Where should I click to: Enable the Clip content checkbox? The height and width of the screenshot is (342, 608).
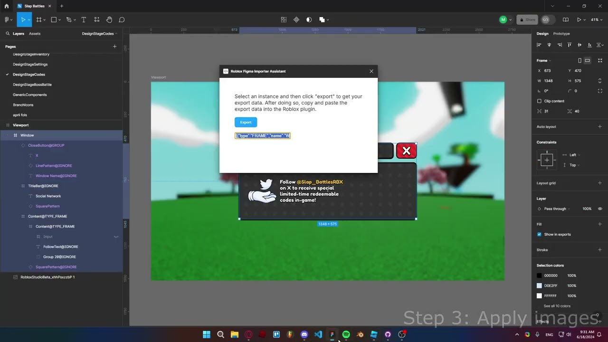tap(539, 101)
